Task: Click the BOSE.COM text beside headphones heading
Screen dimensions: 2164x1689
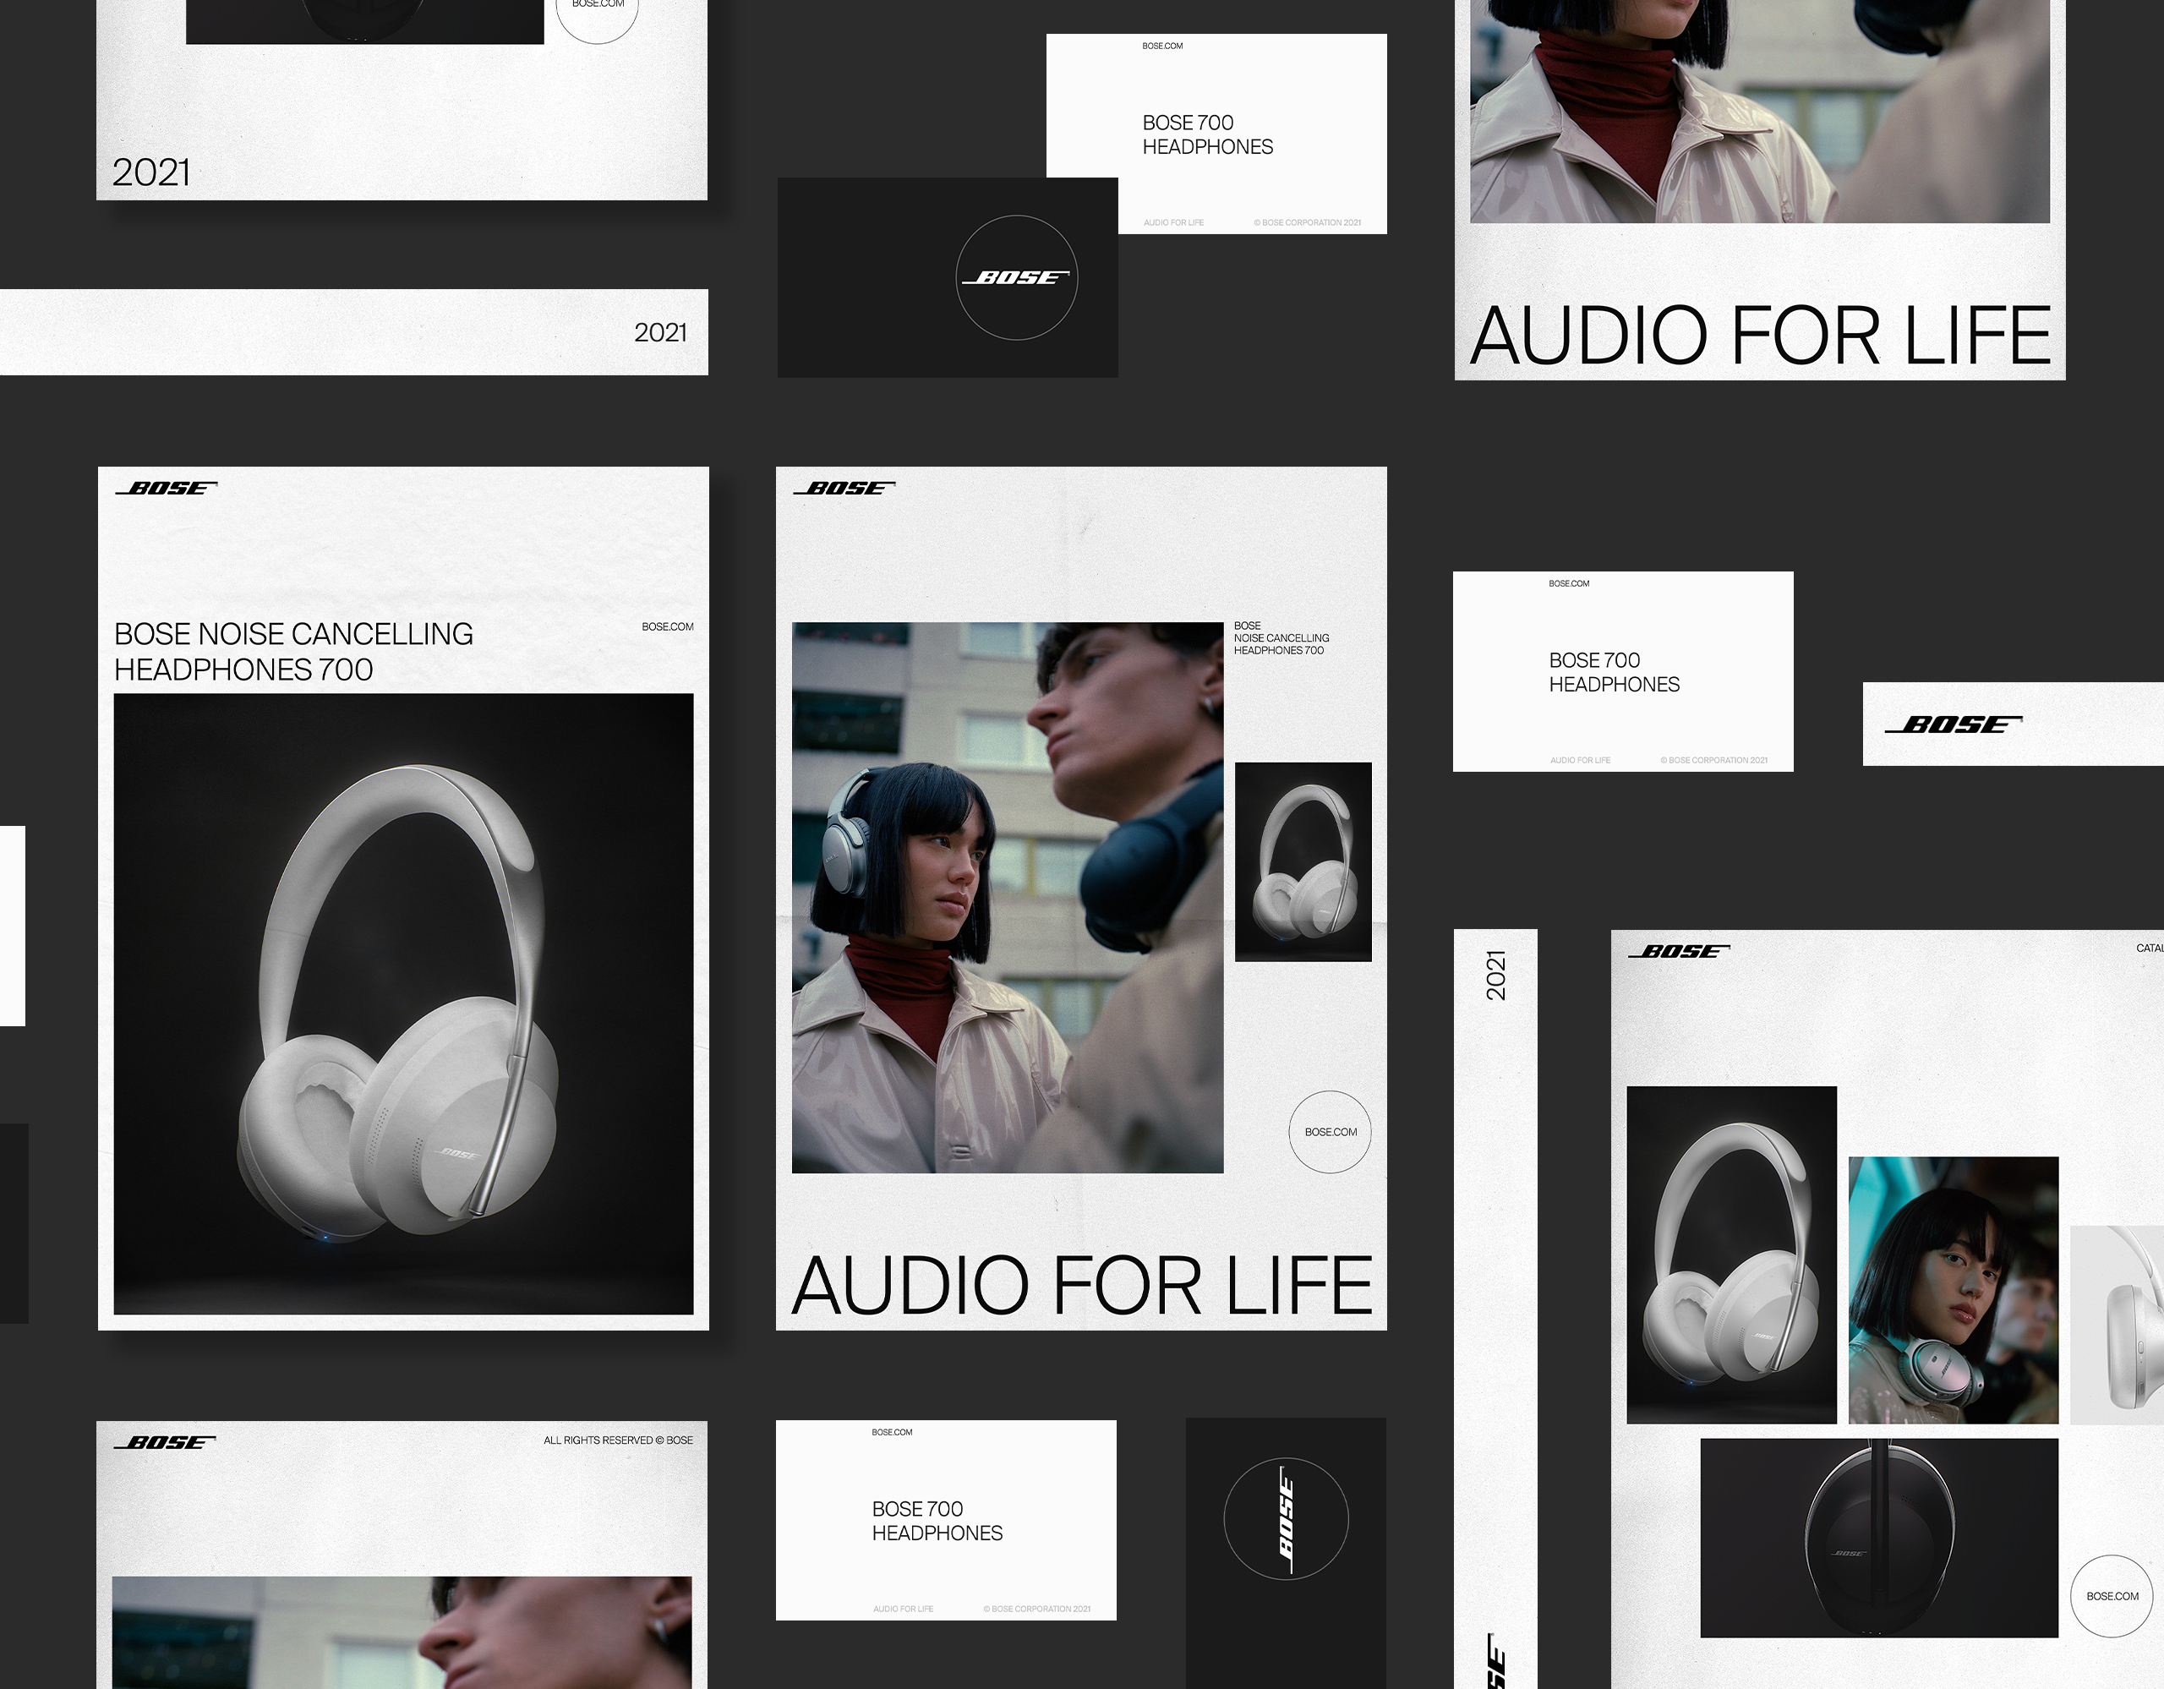Action: 667,627
